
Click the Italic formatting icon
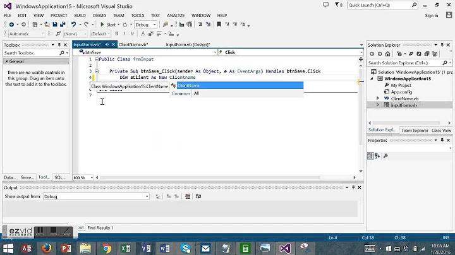pos(124,34)
